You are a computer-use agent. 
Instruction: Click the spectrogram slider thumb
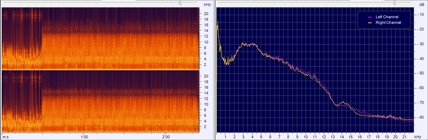(x=180, y=3)
